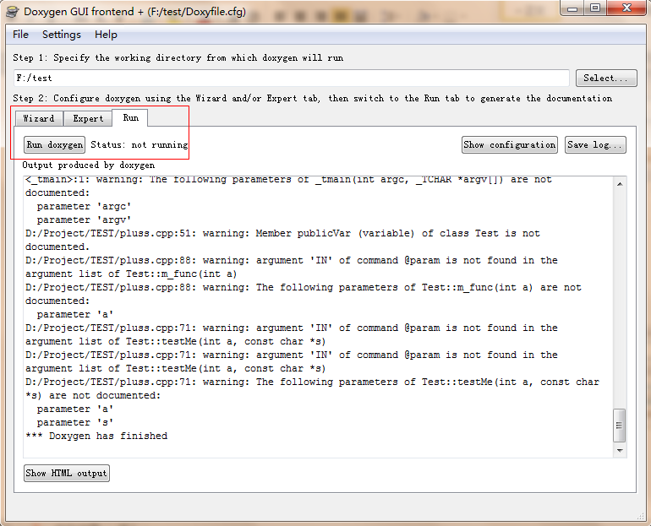Click window resize grip at corner
This screenshot has height=526, width=651.
click(641, 515)
